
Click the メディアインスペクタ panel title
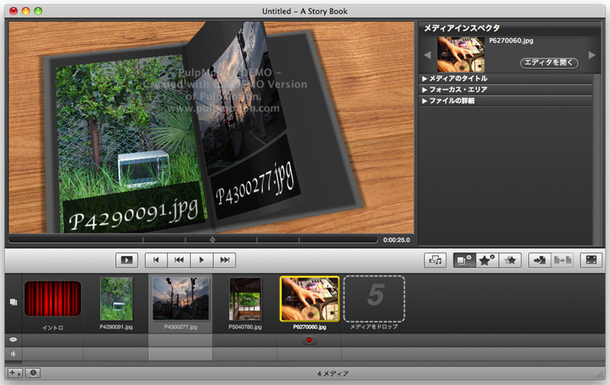tap(462, 28)
